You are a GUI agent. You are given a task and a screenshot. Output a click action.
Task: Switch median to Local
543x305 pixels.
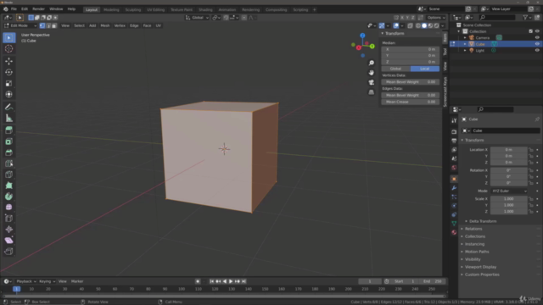(x=425, y=69)
